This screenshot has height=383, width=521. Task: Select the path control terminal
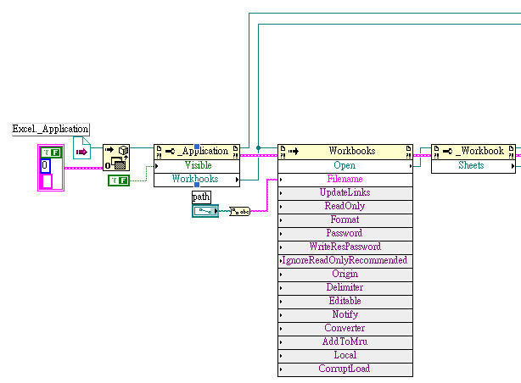coord(205,211)
